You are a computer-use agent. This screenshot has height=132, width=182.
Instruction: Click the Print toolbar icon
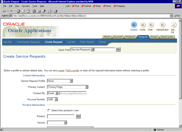(56, 11)
